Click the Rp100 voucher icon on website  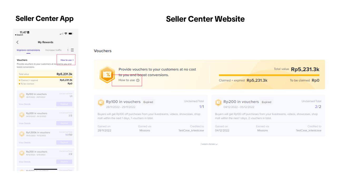coord(101,103)
